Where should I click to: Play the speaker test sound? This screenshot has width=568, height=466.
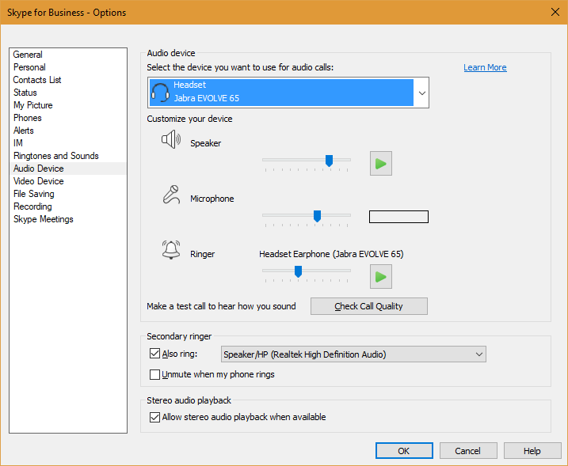(x=381, y=164)
